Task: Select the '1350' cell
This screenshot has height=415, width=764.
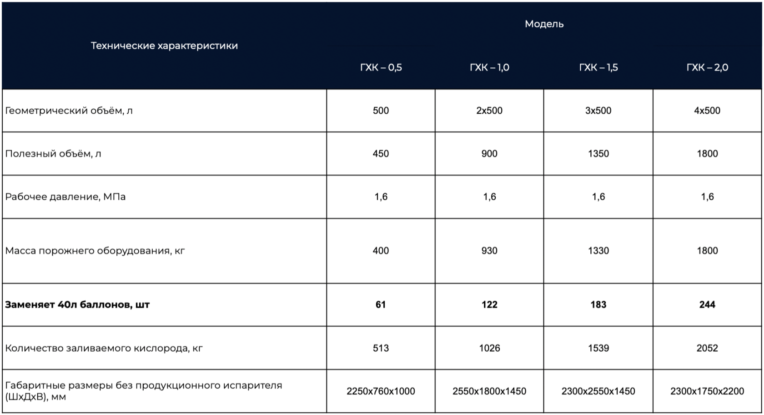Action: click(598, 154)
